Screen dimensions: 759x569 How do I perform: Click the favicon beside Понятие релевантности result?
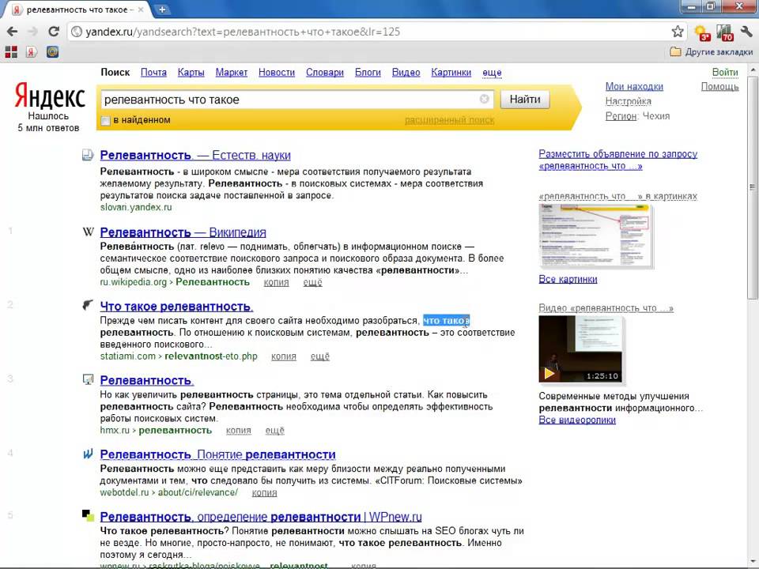coord(88,454)
